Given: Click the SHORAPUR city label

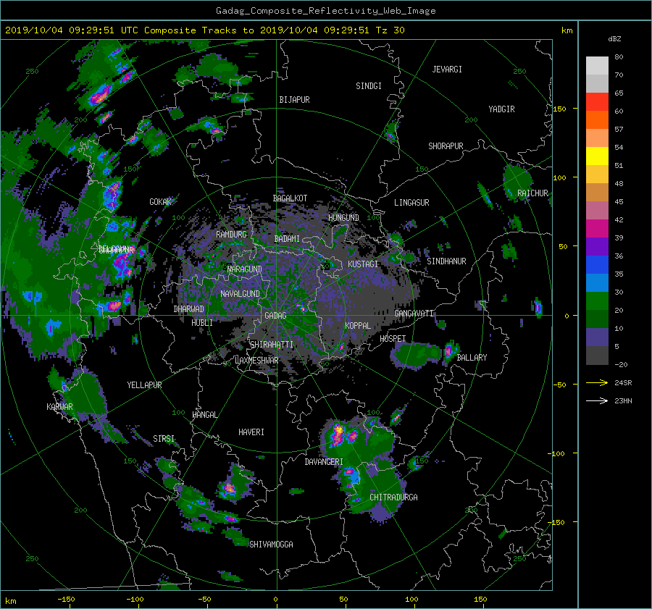Looking at the screenshot, I should click(x=446, y=146).
